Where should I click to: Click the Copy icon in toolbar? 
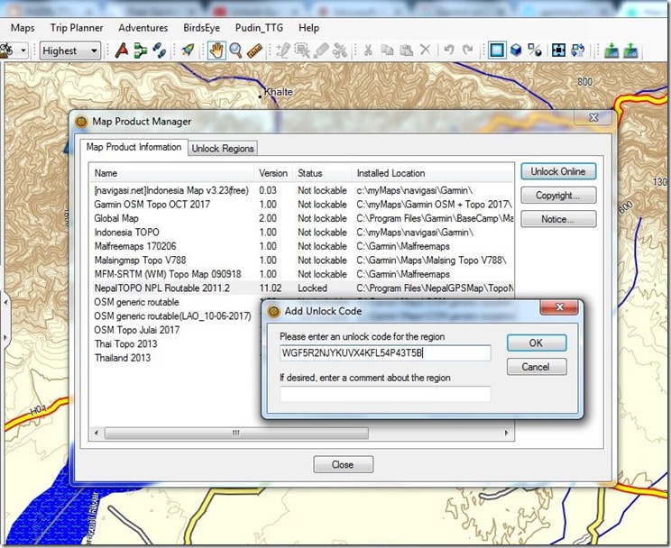point(387,50)
